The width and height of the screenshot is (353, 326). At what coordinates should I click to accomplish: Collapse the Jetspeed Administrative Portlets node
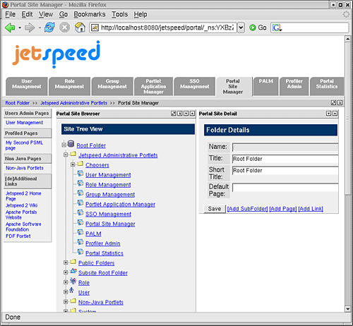[x=66, y=155]
